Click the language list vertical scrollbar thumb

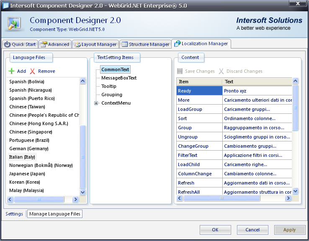[x=83, y=157]
